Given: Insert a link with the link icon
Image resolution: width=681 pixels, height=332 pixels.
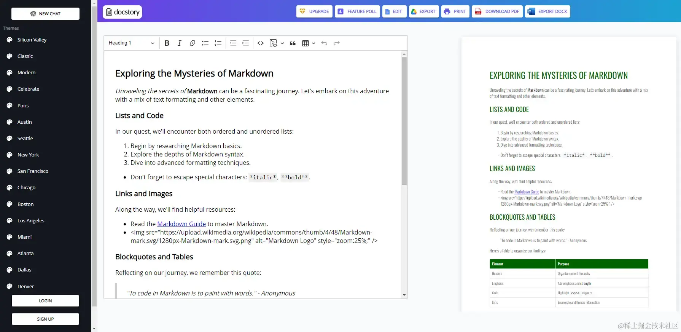Looking at the screenshot, I should click(x=193, y=43).
